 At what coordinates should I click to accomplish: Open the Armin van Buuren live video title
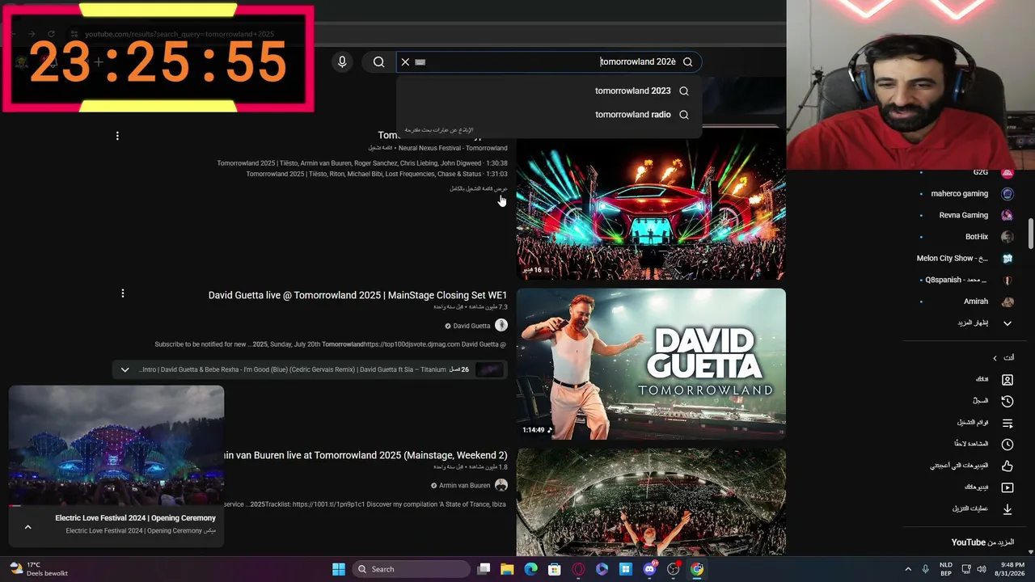tap(365, 455)
